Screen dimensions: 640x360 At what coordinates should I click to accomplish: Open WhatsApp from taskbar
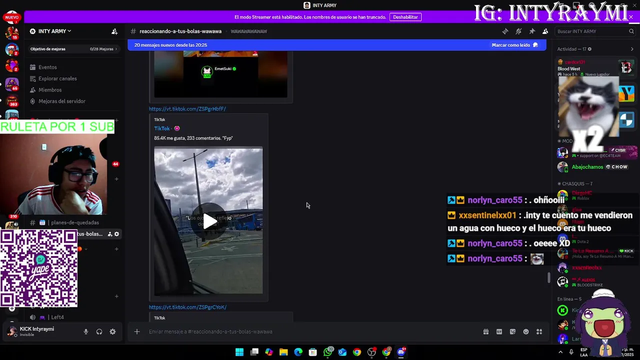(x=328, y=352)
